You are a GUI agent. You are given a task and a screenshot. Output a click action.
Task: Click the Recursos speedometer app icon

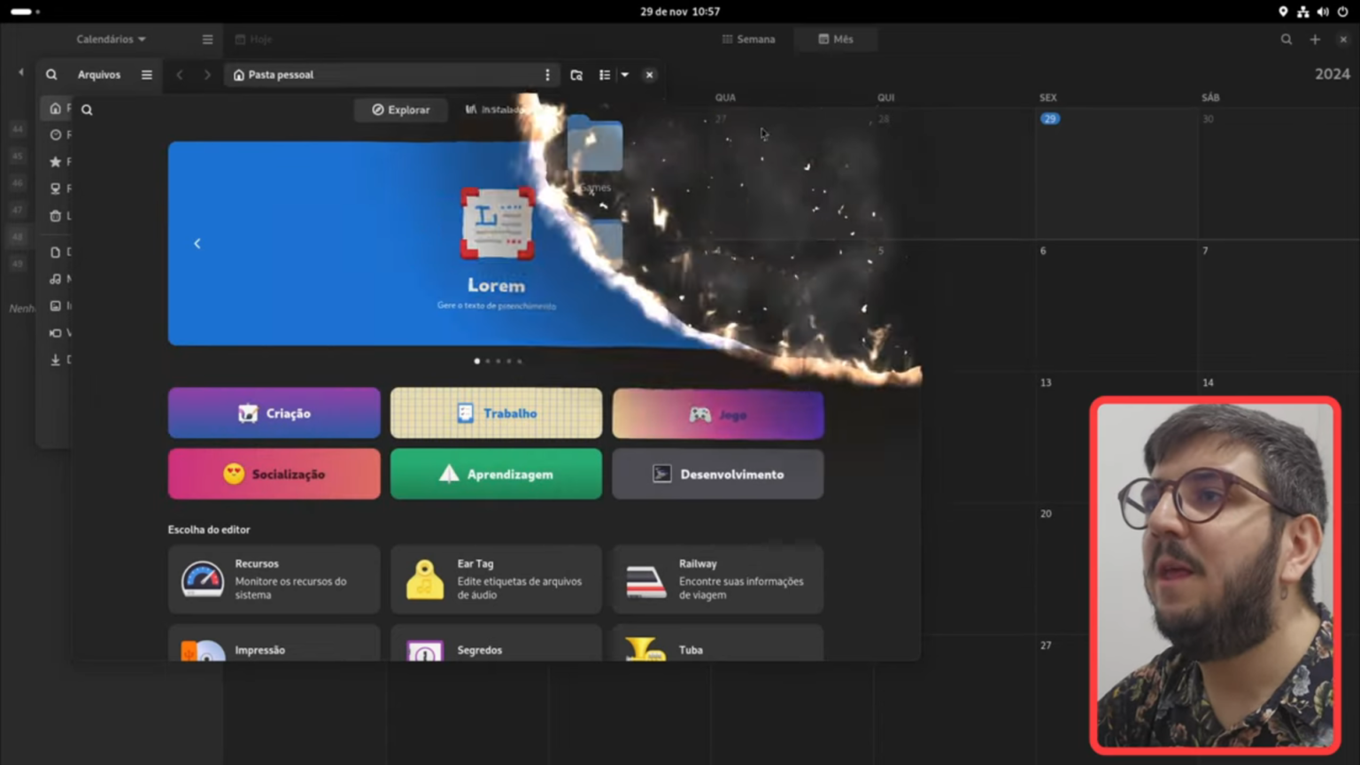[202, 578]
